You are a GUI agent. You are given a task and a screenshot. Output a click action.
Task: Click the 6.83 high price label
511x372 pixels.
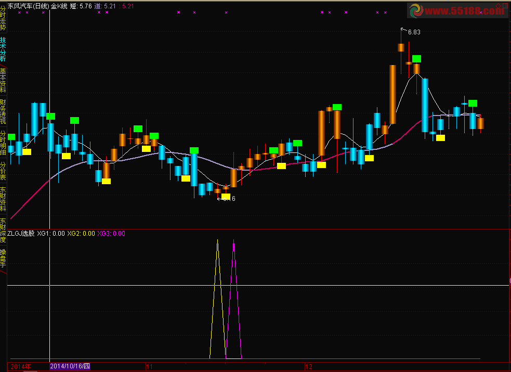pyautogui.click(x=414, y=32)
